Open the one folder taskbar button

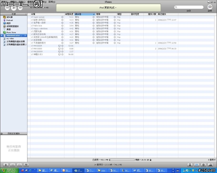pos(102,171)
